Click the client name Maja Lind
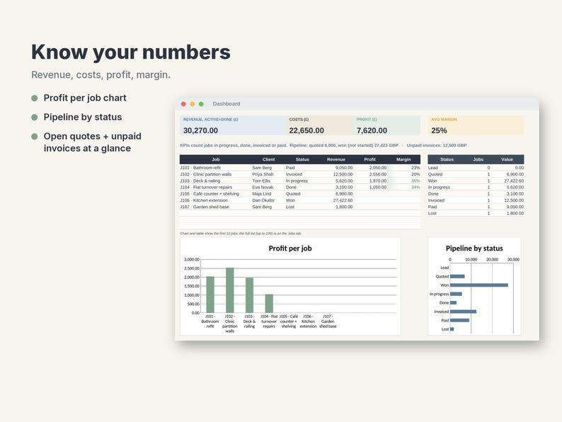 262,193
